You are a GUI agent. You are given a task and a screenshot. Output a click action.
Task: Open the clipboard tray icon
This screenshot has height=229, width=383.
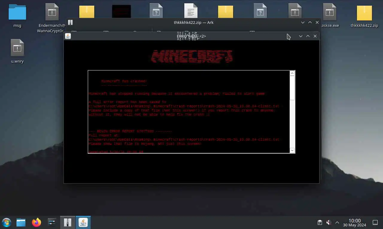[x=320, y=222]
